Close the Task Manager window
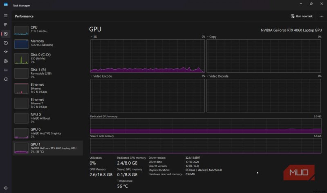Viewport: 327px width, 193px height. coord(322,4)
